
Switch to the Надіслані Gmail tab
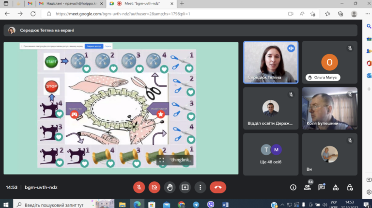point(71,3)
